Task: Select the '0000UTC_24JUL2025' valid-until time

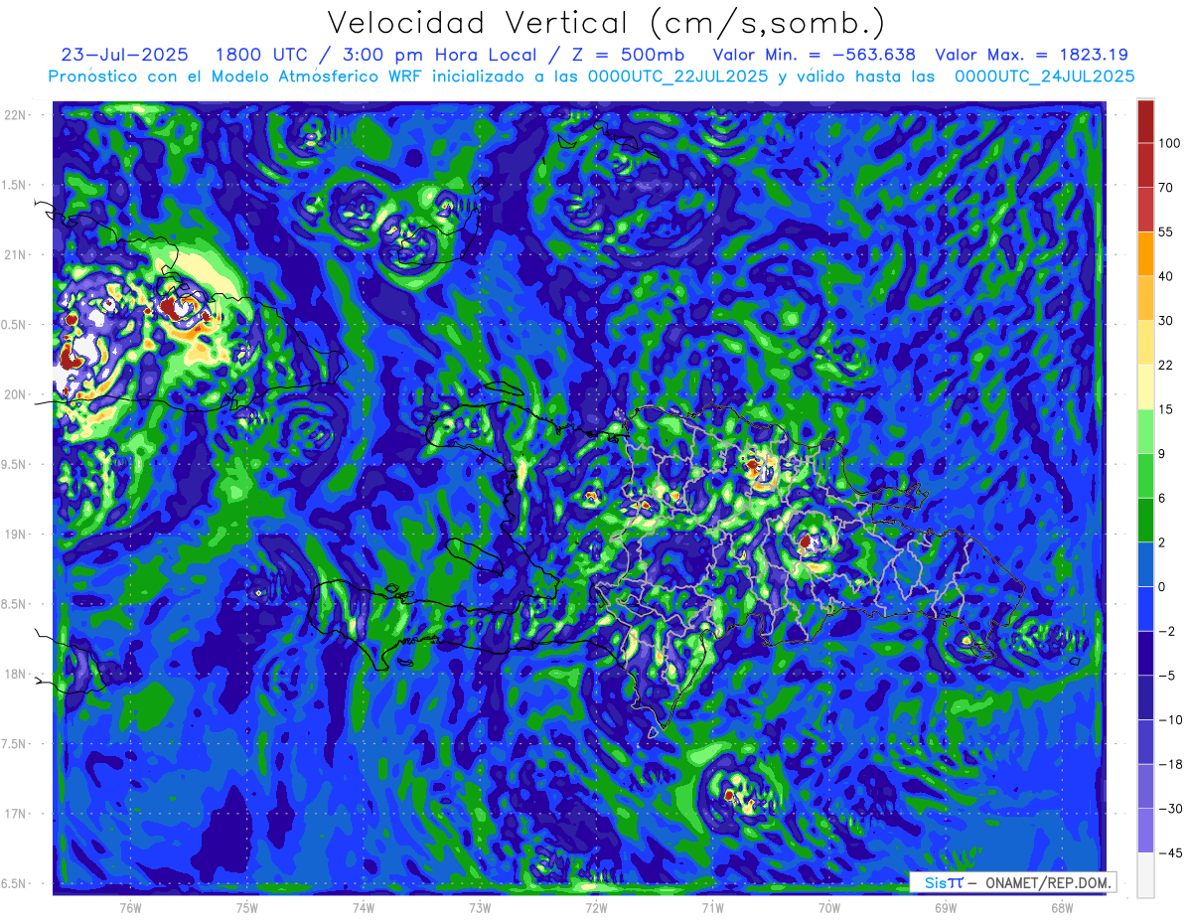Action: click(1044, 77)
